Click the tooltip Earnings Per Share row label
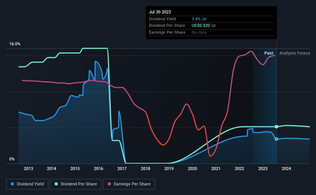The height and width of the screenshot is (195, 316). pyautogui.click(x=167, y=32)
